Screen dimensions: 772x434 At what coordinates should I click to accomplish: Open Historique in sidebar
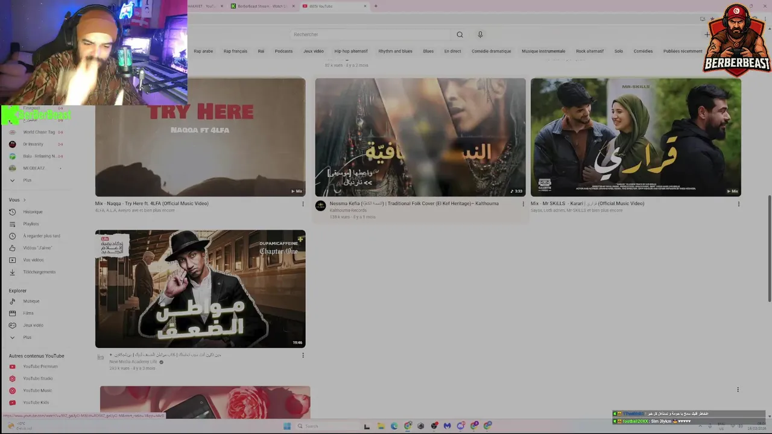[x=33, y=212]
